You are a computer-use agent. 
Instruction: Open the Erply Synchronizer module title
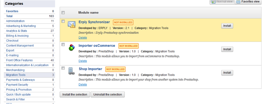[x=94, y=22]
